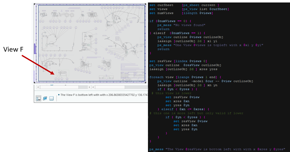290x152 pixels.
Task: Click the 'set numViews' code line
Action: coord(181,13)
